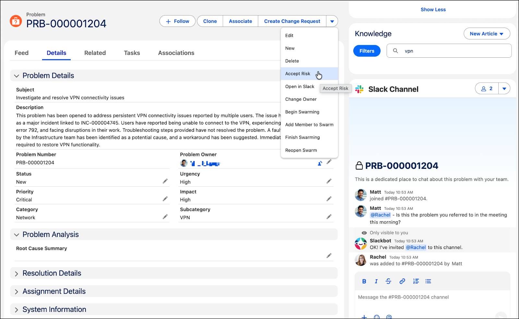
Task: Click the eye icon beside Only visible to you
Action: [x=364, y=233]
